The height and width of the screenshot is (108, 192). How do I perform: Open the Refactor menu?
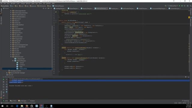[28, 3]
